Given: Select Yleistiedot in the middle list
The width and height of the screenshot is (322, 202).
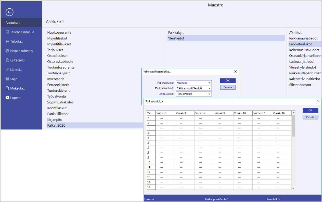Looking at the screenshot, I should tap(176, 38).
